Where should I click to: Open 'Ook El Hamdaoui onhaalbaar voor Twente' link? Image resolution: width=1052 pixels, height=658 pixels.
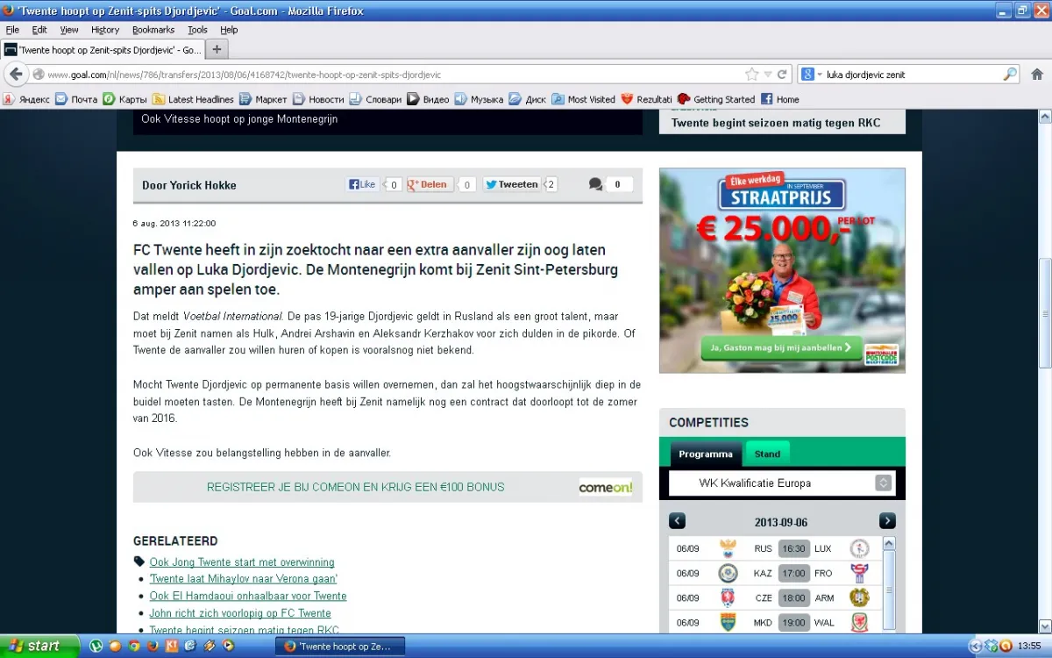coord(248,596)
